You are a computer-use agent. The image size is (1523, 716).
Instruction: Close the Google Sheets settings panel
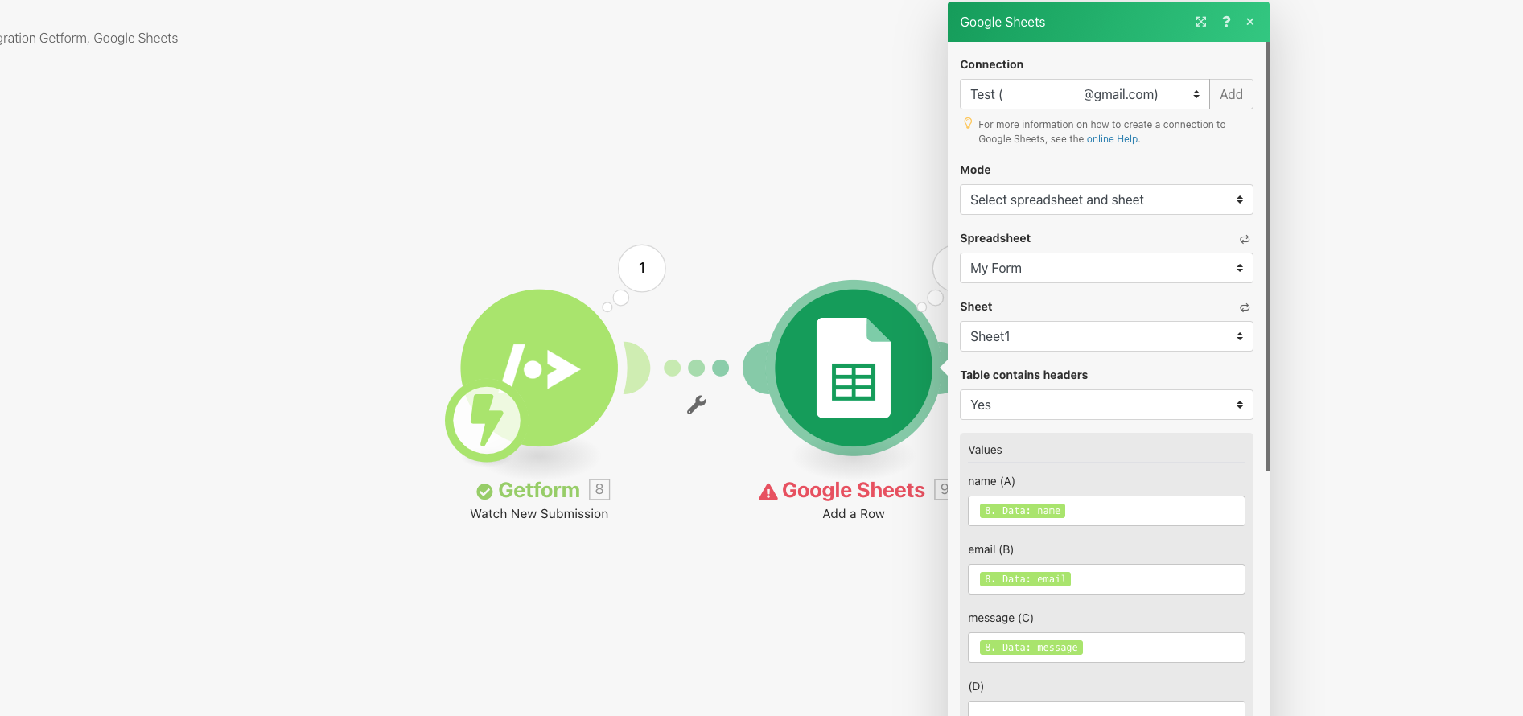(1250, 22)
